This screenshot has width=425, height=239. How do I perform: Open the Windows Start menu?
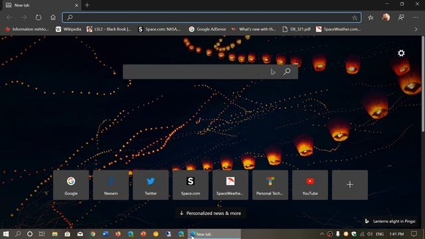coord(6,234)
